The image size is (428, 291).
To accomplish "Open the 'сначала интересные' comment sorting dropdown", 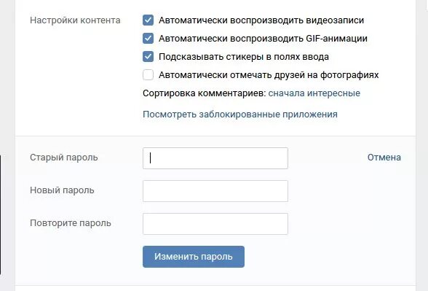I will click(314, 93).
